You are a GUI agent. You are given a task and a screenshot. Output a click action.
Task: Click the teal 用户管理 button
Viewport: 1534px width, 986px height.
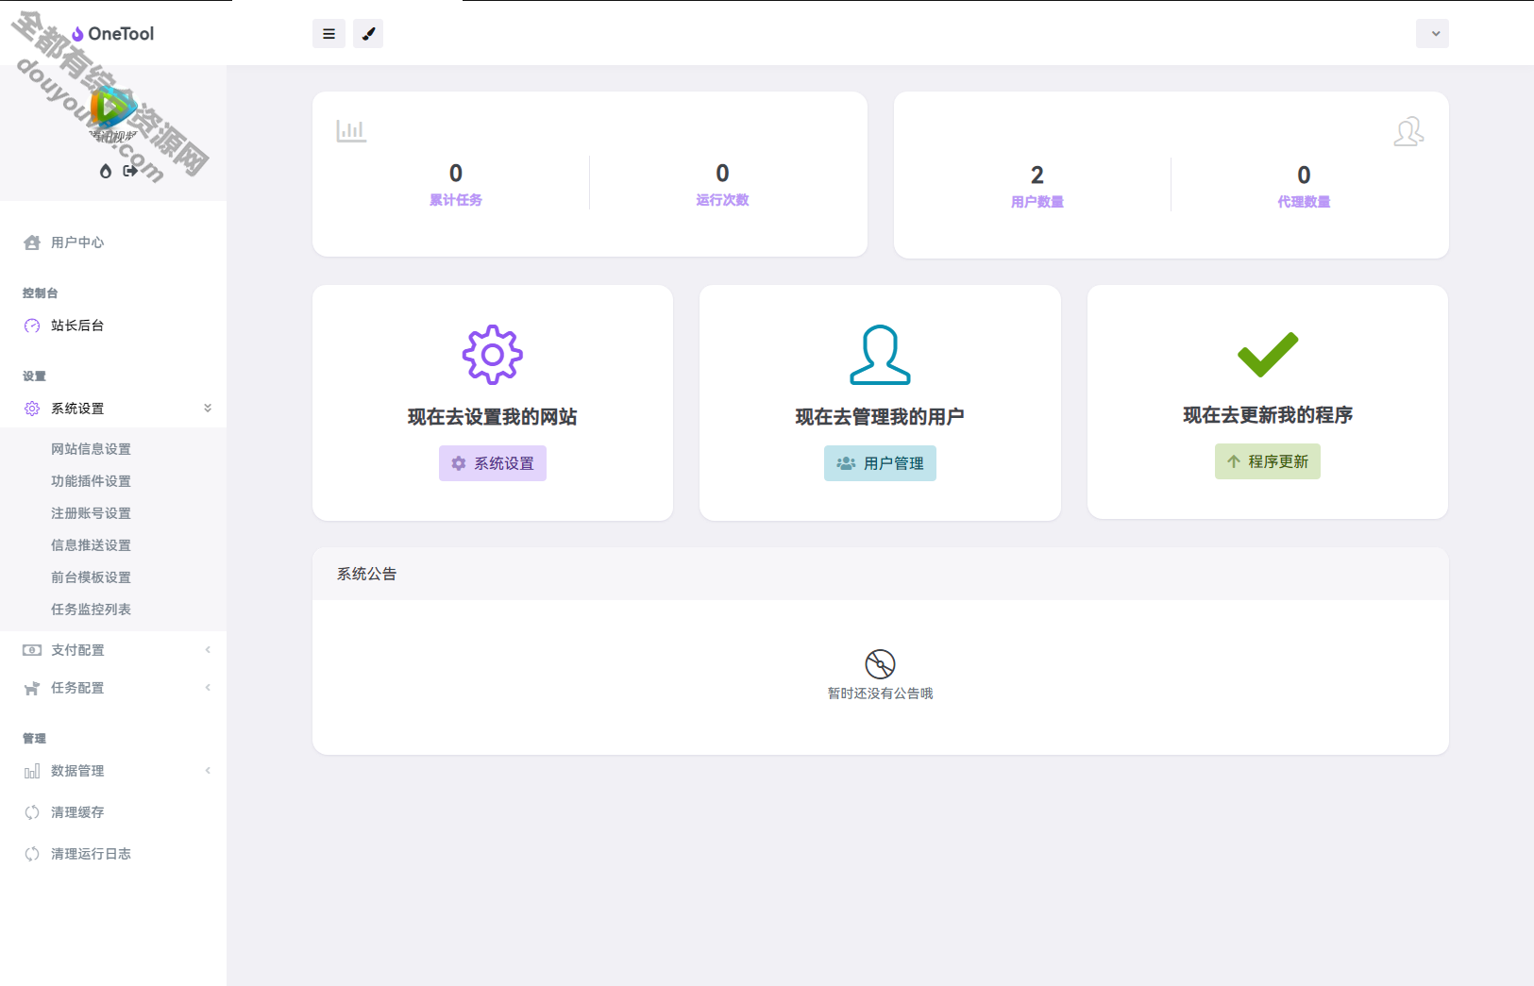[880, 463]
